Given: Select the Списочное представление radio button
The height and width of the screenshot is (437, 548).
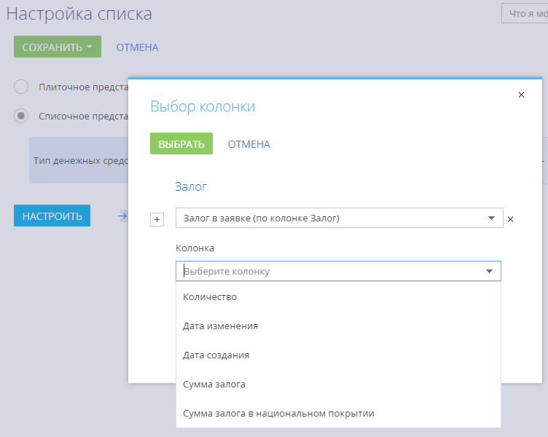Looking at the screenshot, I should click(22, 116).
